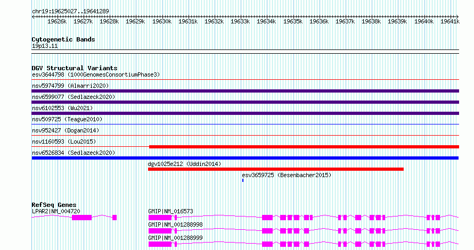Click the 19626k ruler tick label

[x=57, y=21]
